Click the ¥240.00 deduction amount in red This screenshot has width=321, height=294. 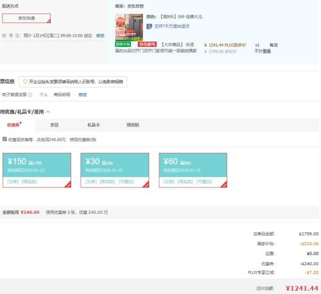(30, 212)
